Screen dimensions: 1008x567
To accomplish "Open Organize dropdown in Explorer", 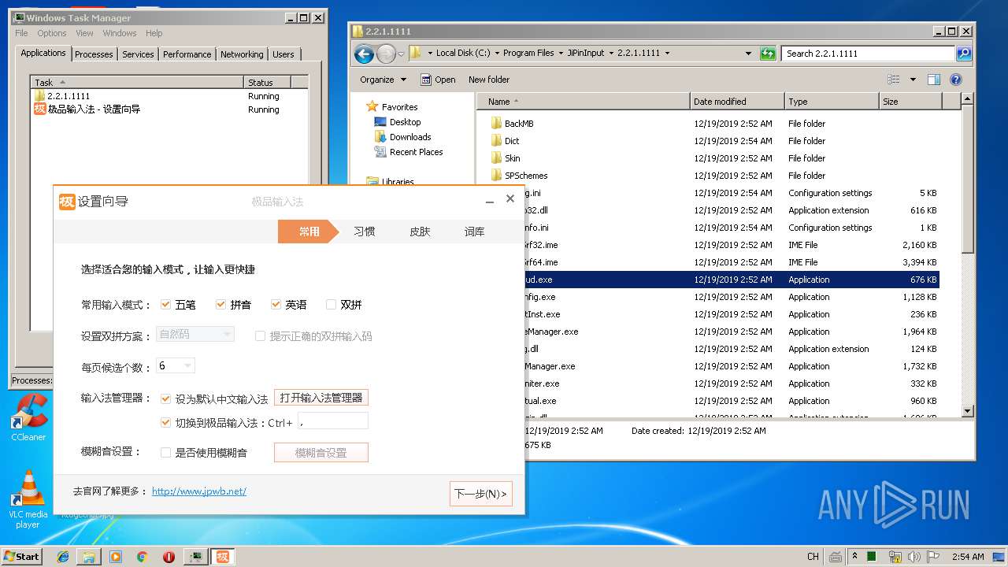I will pos(384,80).
